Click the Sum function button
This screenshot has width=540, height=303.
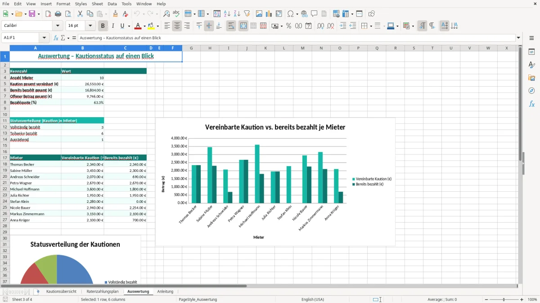63,38
